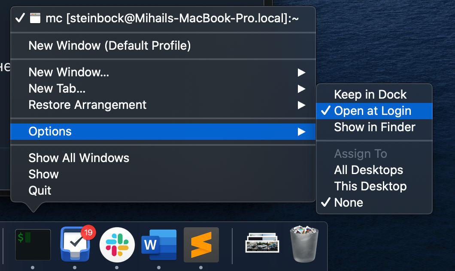Expand the Restore Arrangement submenu
This screenshot has width=455, height=271.
(x=163, y=105)
